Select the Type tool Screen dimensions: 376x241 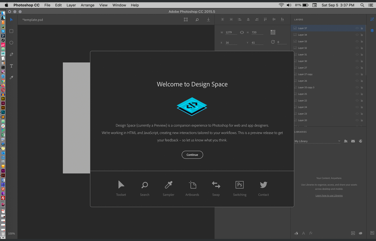[11, 66]
